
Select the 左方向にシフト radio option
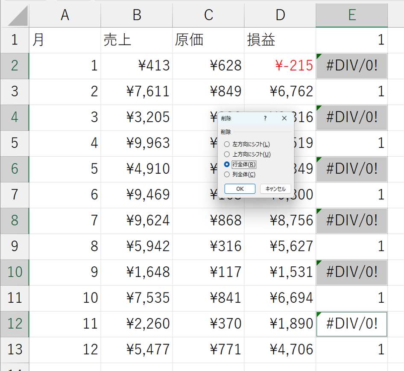tap(227, 144)
